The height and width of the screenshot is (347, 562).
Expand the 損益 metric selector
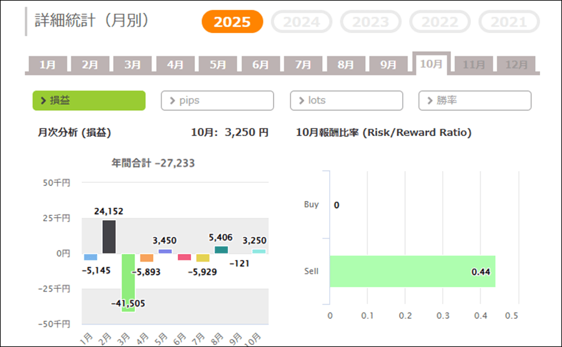coord(89,100)
